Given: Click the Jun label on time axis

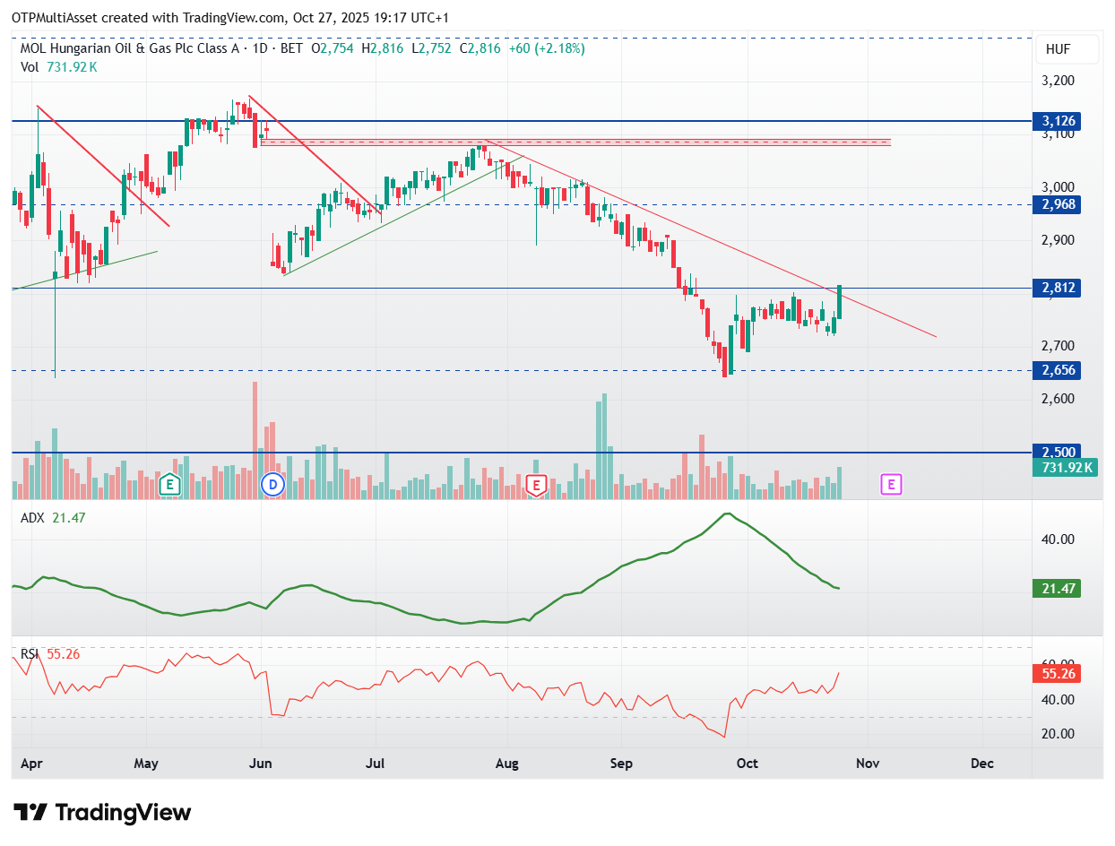Looking at the screenshot, I should tap(260, 764).
